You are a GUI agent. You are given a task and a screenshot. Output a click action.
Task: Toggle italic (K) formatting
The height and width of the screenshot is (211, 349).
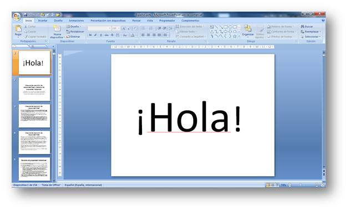(x=95, y=35)
